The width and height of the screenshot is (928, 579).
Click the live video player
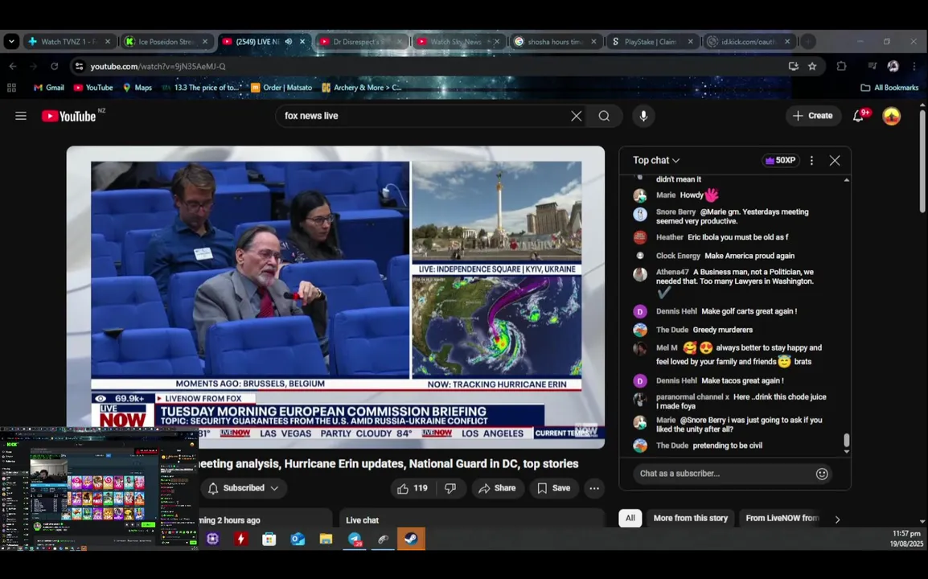(x=335, y=298)
